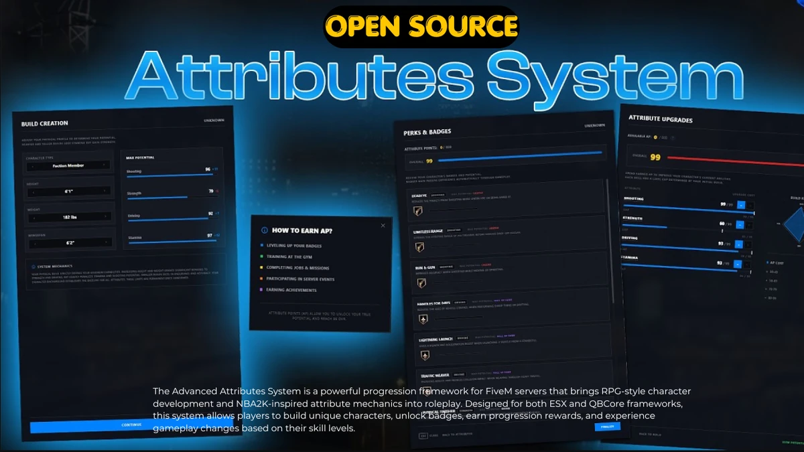Click the ESC Close key hint
Image resolution: width=804 pixels, height=452 pixels.
coord(429,435)
